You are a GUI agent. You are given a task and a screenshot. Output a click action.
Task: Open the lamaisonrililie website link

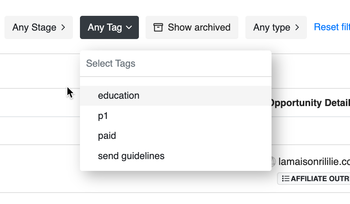click(x=314, y=162)
